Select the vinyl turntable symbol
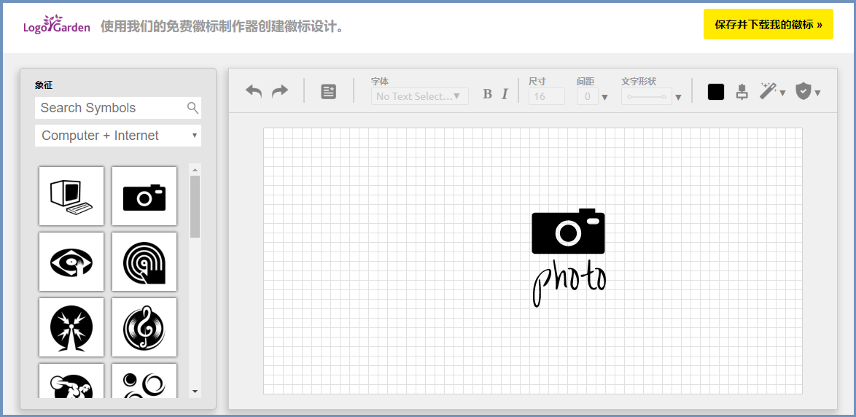This screenshot has width=856, height=417. [71, 262]
